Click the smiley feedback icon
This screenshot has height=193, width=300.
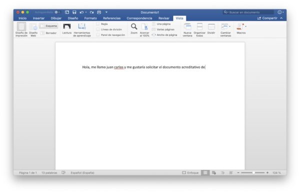click(279, 12)
